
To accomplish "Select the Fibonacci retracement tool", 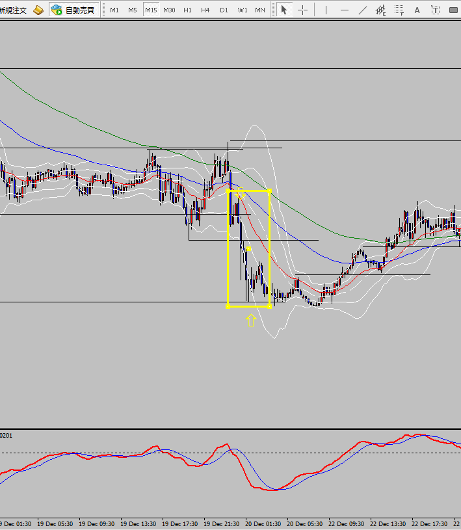I will [399, 10].
